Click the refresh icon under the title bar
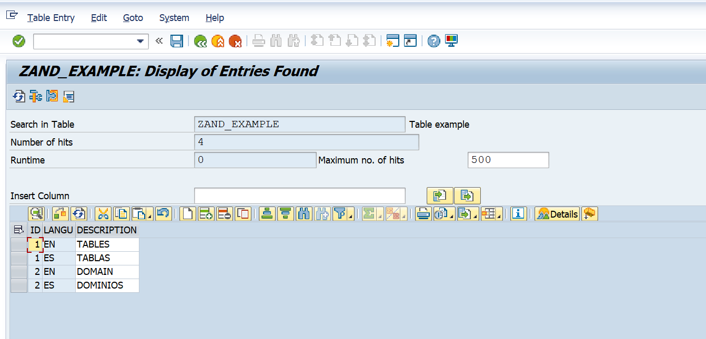The height and width of the screenshot is (339, 706). pyautogui.click(x=19, y=96)
